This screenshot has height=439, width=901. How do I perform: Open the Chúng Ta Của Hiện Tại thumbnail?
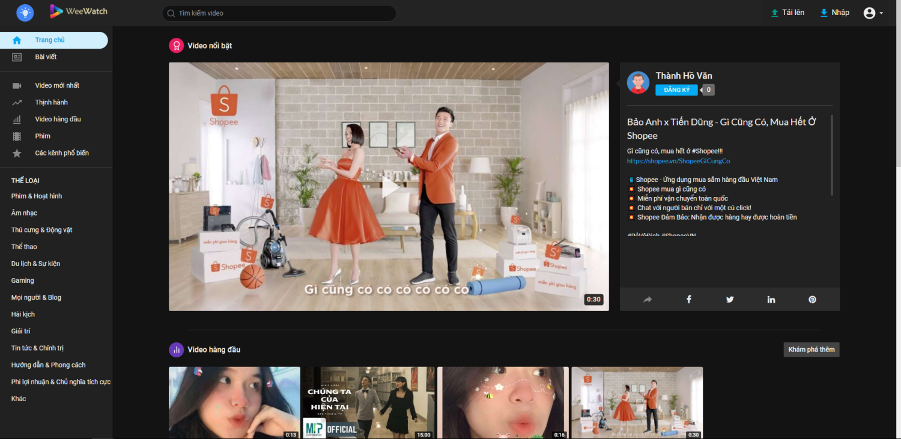coord(368,402)
